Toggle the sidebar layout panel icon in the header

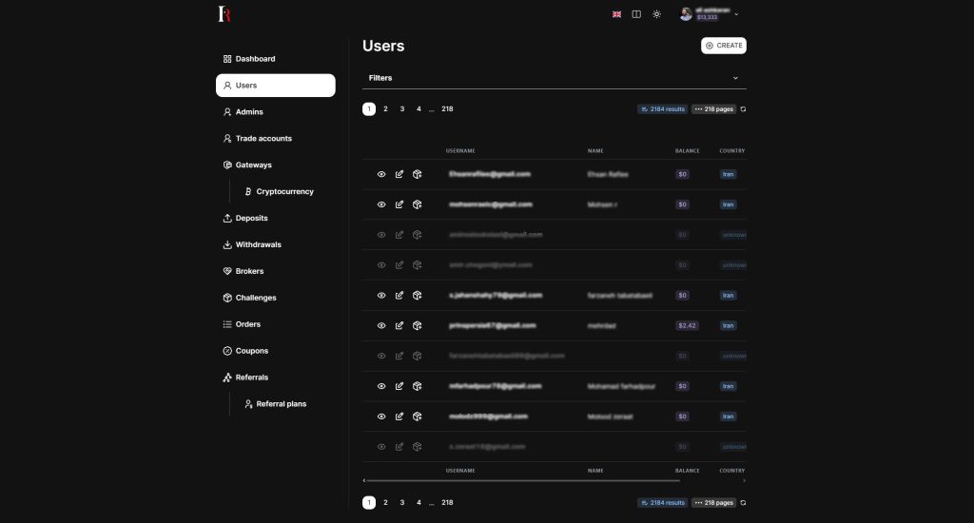click(x=636, y=14)
